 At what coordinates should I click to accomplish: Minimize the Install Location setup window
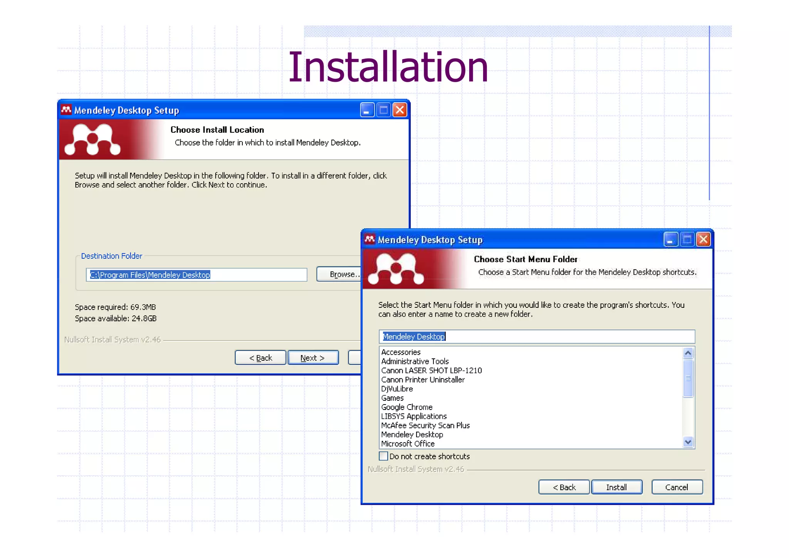point(367,110)
